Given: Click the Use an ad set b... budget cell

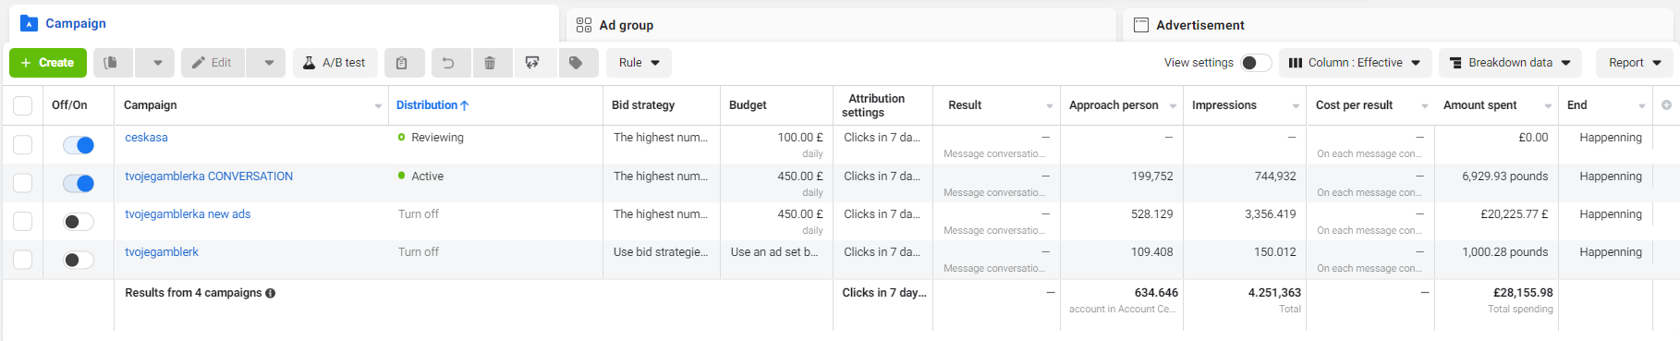Looking at the screenshot, I should click(774, 252).
